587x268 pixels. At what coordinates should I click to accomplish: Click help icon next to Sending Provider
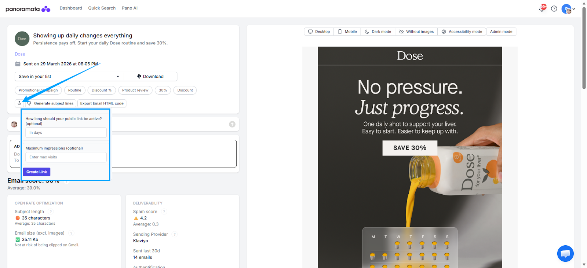click(x=175, y=234)
